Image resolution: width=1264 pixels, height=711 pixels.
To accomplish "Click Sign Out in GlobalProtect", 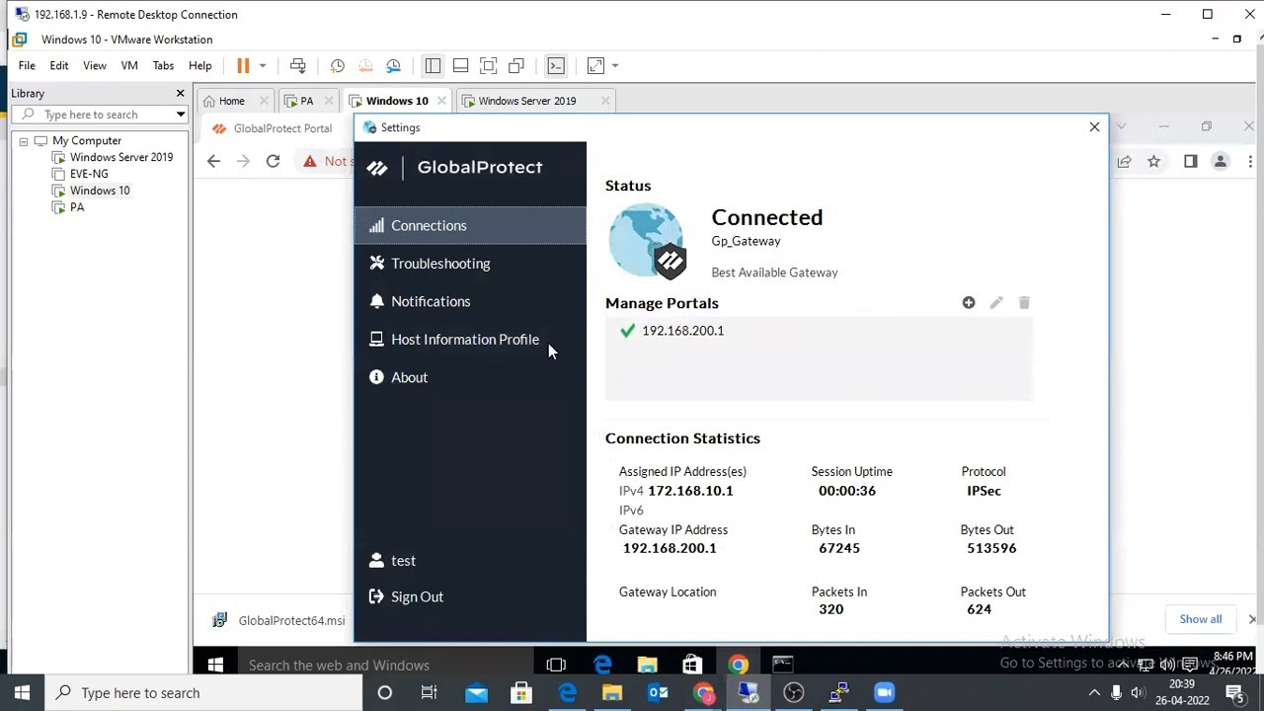I will [406, 596].
